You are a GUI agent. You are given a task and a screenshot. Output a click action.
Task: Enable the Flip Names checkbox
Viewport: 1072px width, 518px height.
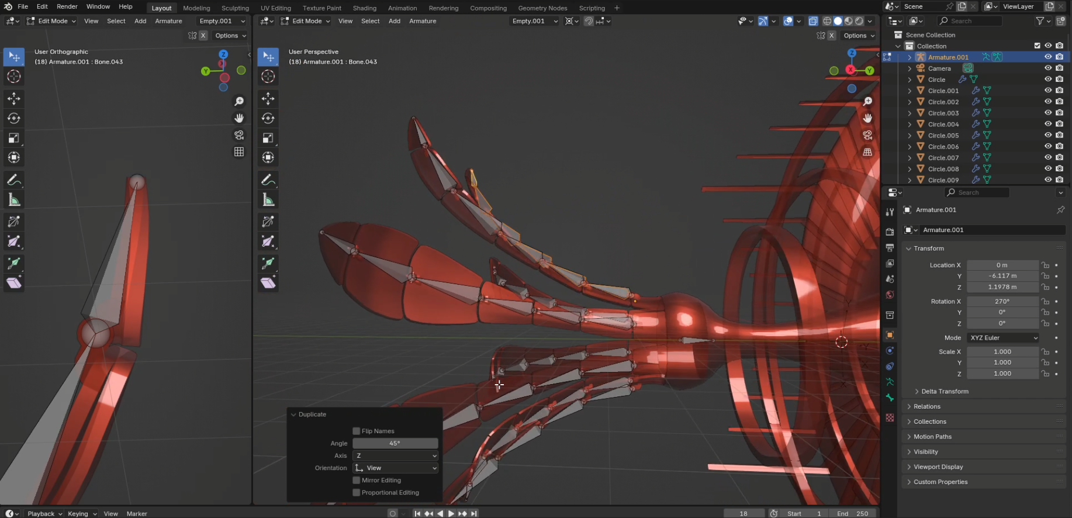(357, 431)
